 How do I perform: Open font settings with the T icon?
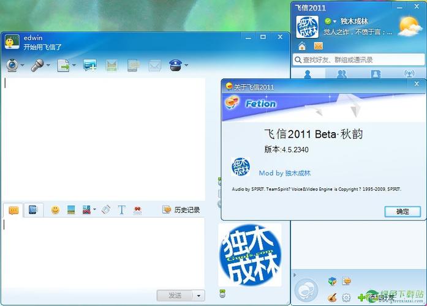point(121,210)
